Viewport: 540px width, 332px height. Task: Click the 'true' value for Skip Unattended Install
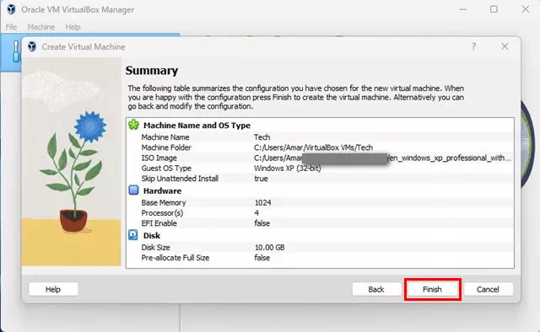(x=261, y=178)
